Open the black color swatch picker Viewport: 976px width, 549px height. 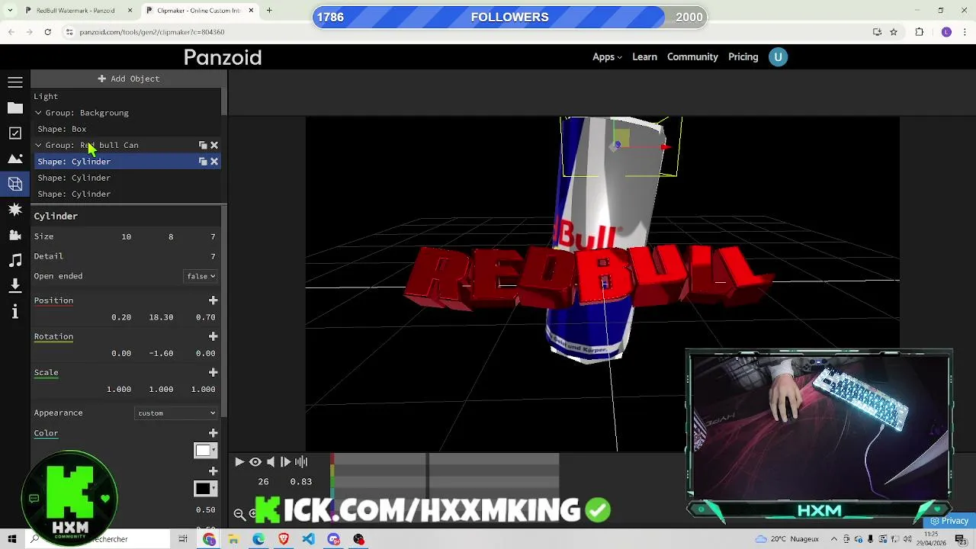tap(205, 489)
